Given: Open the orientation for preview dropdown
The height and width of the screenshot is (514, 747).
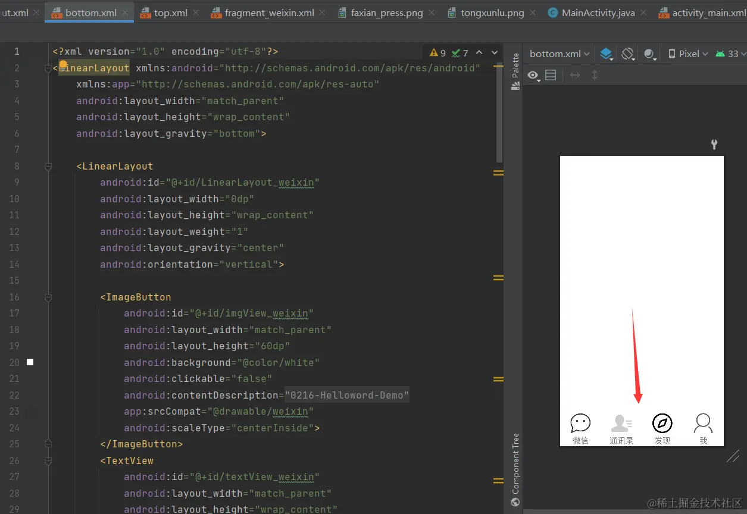Looking at the screenshot, I should (629, 54).
